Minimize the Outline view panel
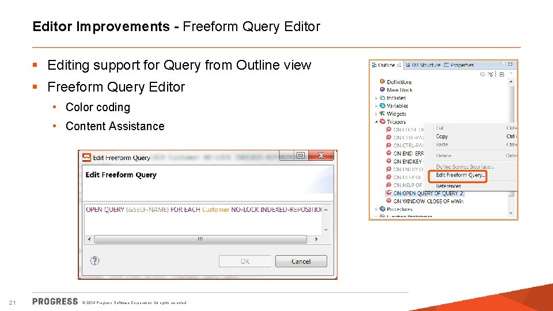 click(x=502, y=64)
